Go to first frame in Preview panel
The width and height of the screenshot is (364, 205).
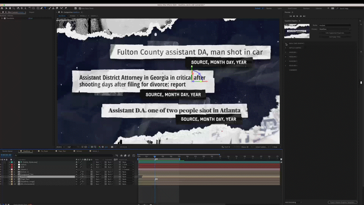290,16
